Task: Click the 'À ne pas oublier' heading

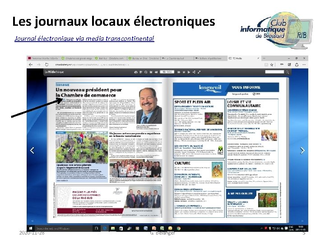Action: [240, 193]
